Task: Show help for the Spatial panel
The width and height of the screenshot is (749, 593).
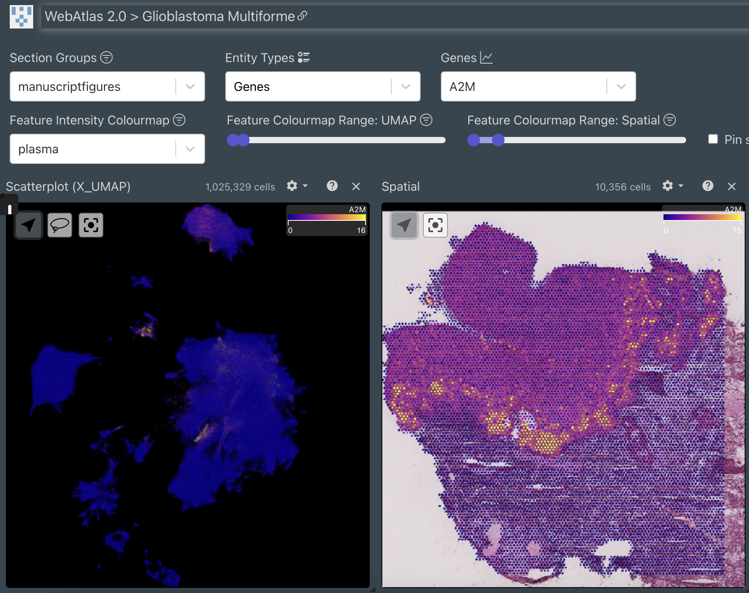Action: (708, 186)
